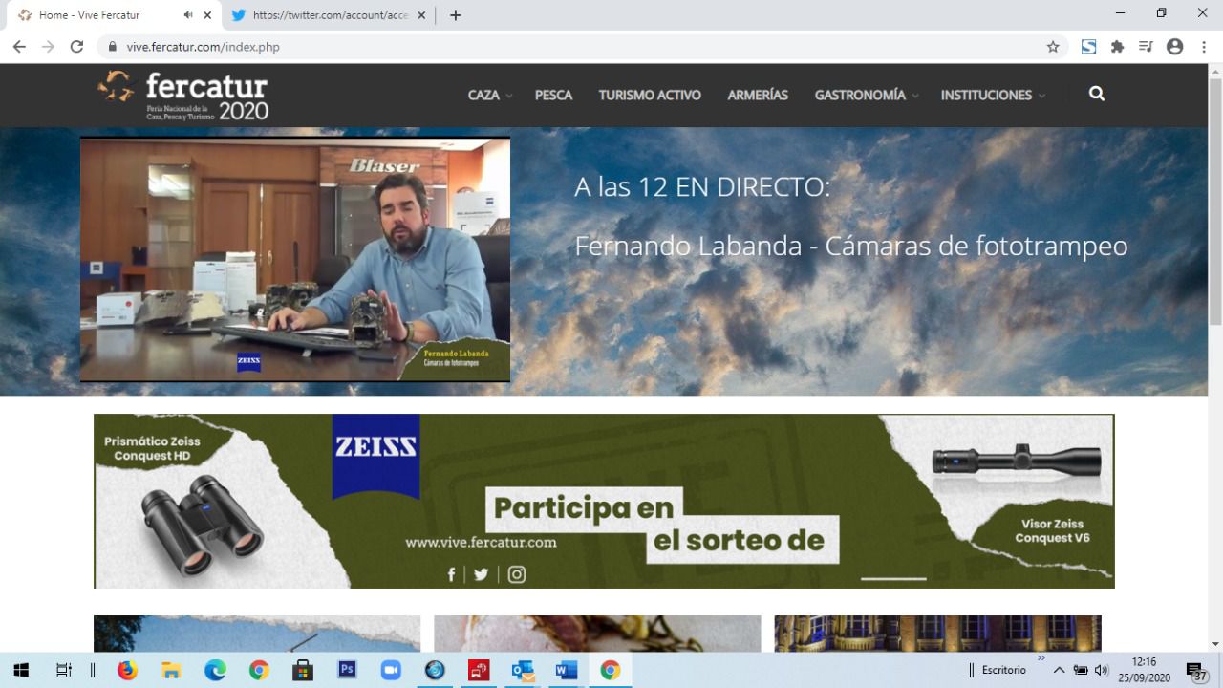The height and width of the screenshot is (688, 1223).
Task: Open File Explorer from the taskbar
Action: [171, 670]
